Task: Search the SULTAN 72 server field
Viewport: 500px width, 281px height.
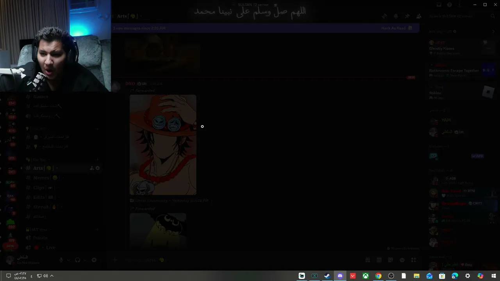Action: tap(461, 16)
